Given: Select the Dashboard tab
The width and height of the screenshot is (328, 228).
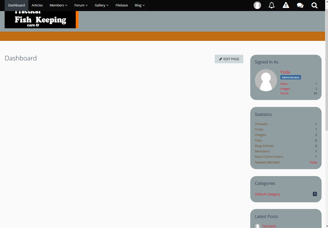Looking at the screenshot, I should [x=16, y=5].
